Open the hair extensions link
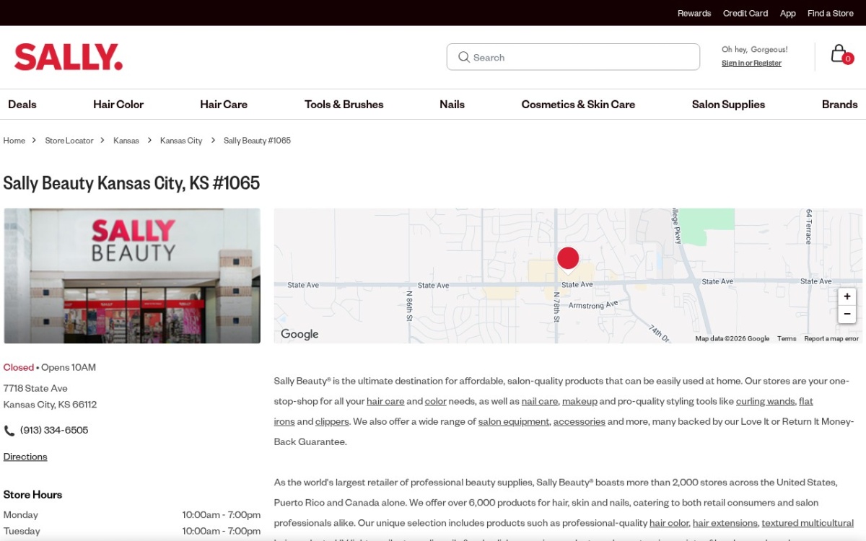The image size is (866, 541). [725, 523]
